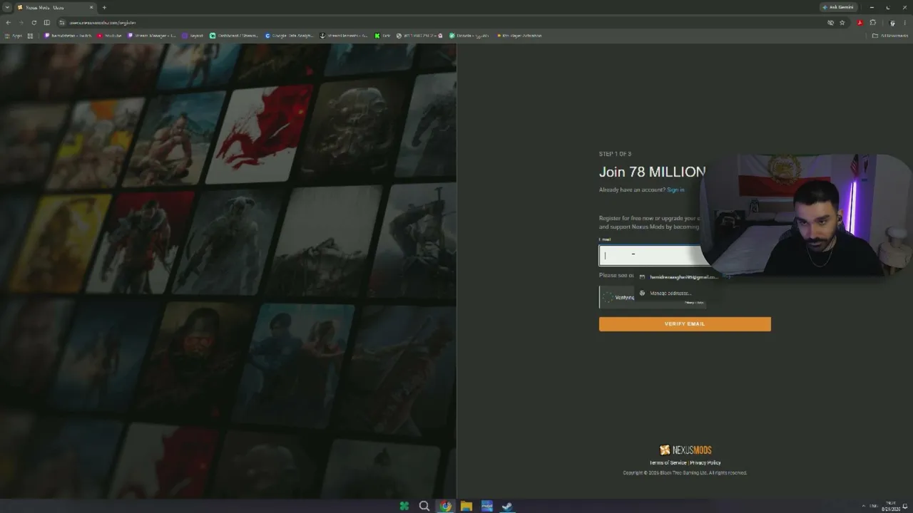Screen dimensions: 913x513
Task: Click the Sign in link
Action: click(x=675, y=190)
